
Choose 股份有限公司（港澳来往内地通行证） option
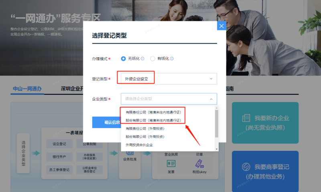click(x=153, y=120)
